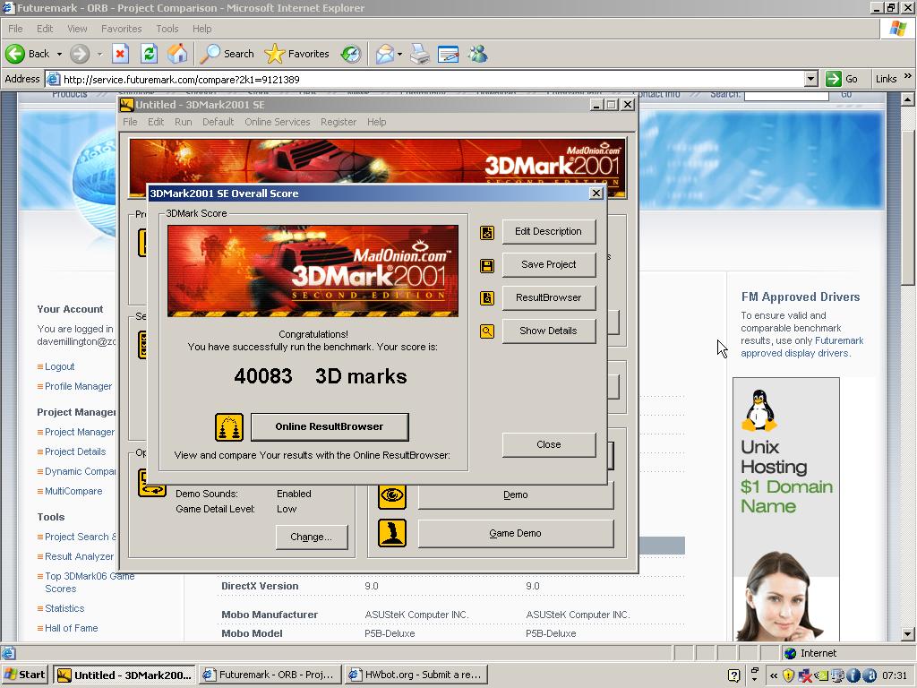
Task: Click the IE Forward arrow icon
Action: click(80, 54)
